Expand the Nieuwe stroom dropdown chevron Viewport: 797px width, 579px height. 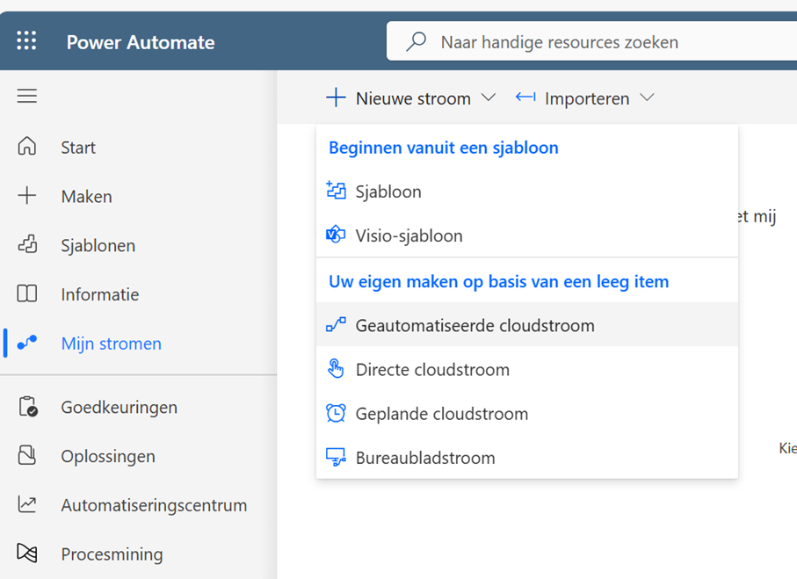(489, 98)
